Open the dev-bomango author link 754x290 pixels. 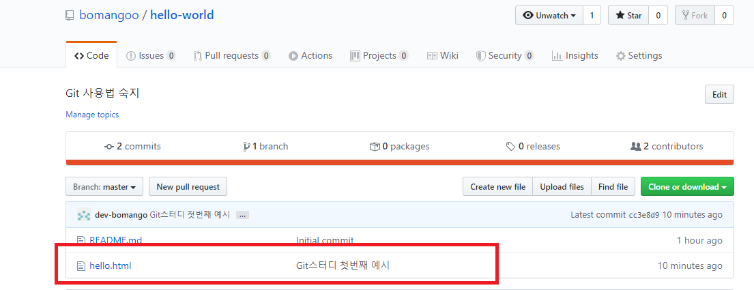[121, 215]
